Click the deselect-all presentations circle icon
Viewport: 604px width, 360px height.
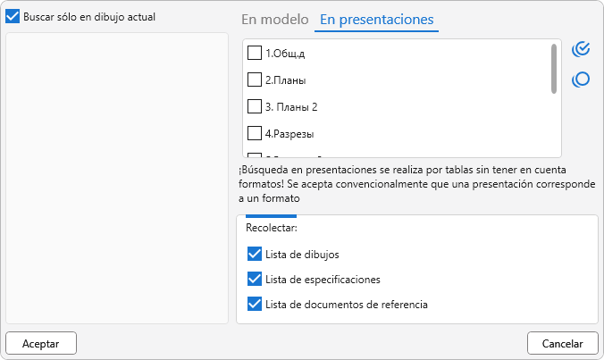coord(581,80)
